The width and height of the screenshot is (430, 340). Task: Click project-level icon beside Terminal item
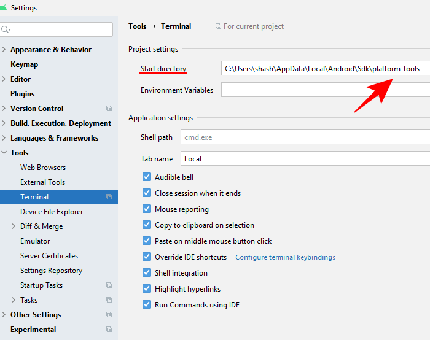click(109, 197)
